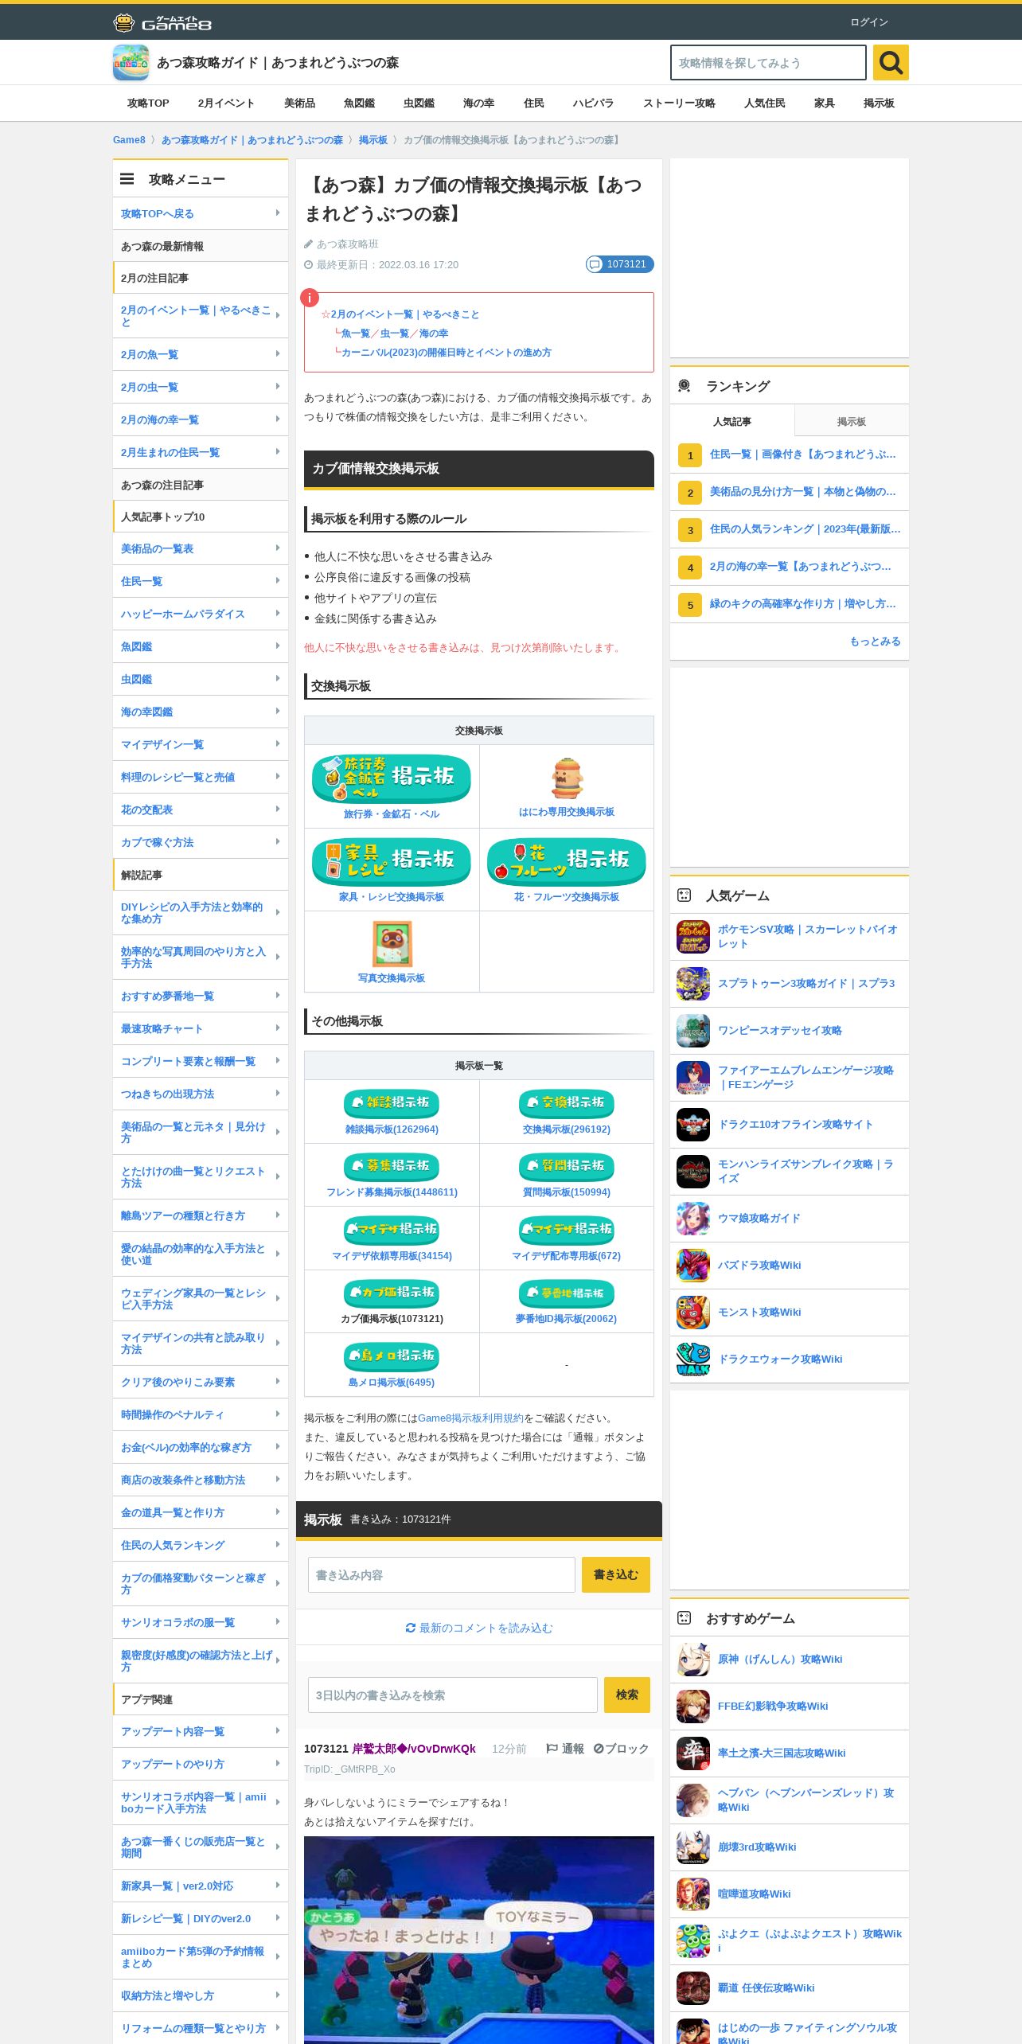Open the ハピパラ nav menu item
This screenshot has width=1022, height=2044.
click(x=593, y=103)
